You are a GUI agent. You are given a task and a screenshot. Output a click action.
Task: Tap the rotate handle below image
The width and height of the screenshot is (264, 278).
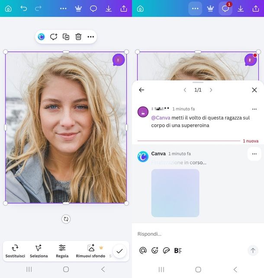coord(66,219)
